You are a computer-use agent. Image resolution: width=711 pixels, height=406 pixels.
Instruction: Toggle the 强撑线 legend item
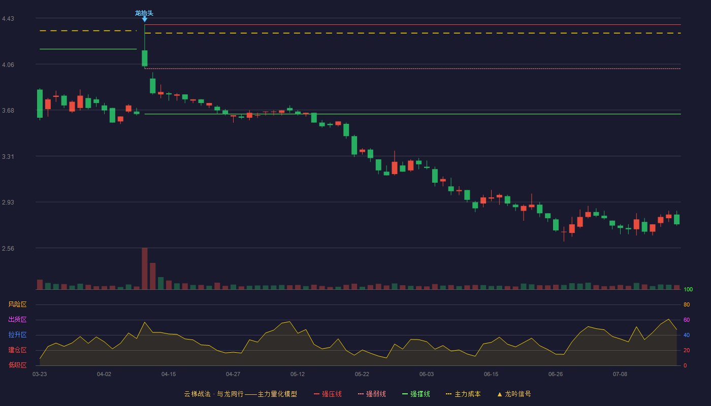(x=416, y=394)
